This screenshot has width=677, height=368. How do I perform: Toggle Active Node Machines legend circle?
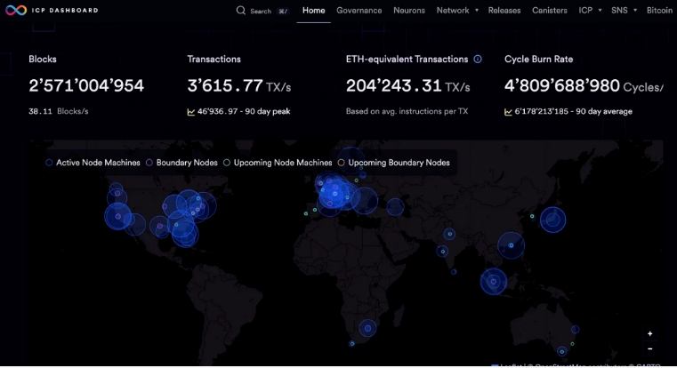[49, 163]
